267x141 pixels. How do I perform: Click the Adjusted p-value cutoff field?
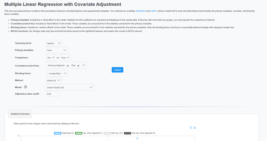52,94
